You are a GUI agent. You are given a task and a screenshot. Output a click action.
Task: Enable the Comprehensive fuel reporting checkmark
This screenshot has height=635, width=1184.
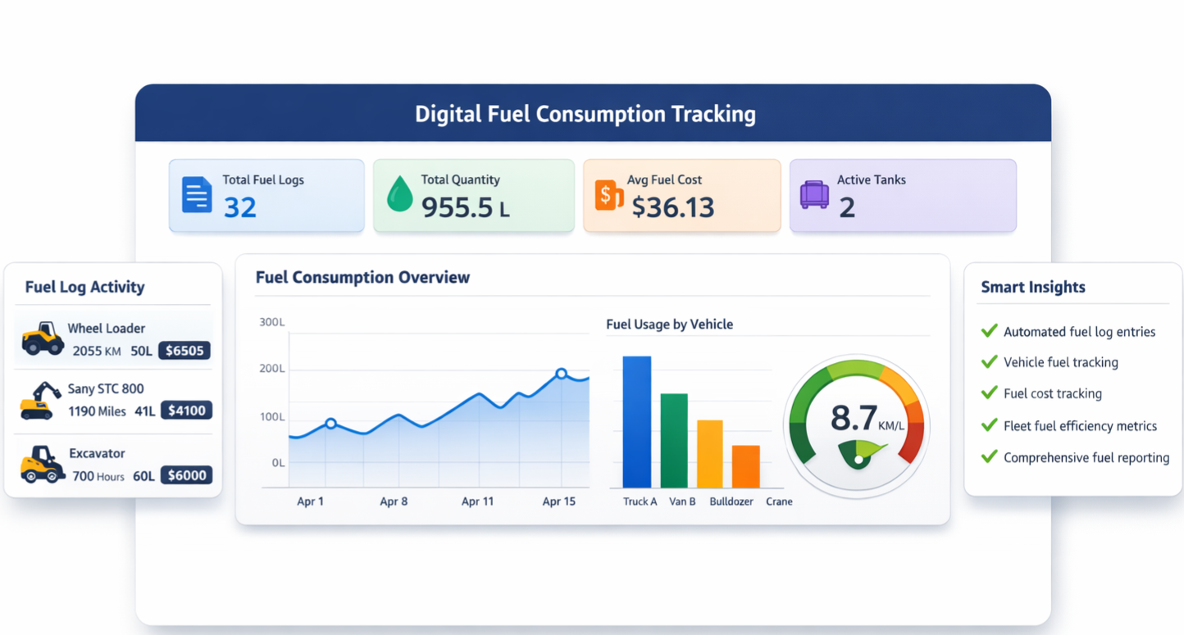(x=989, y=457)
